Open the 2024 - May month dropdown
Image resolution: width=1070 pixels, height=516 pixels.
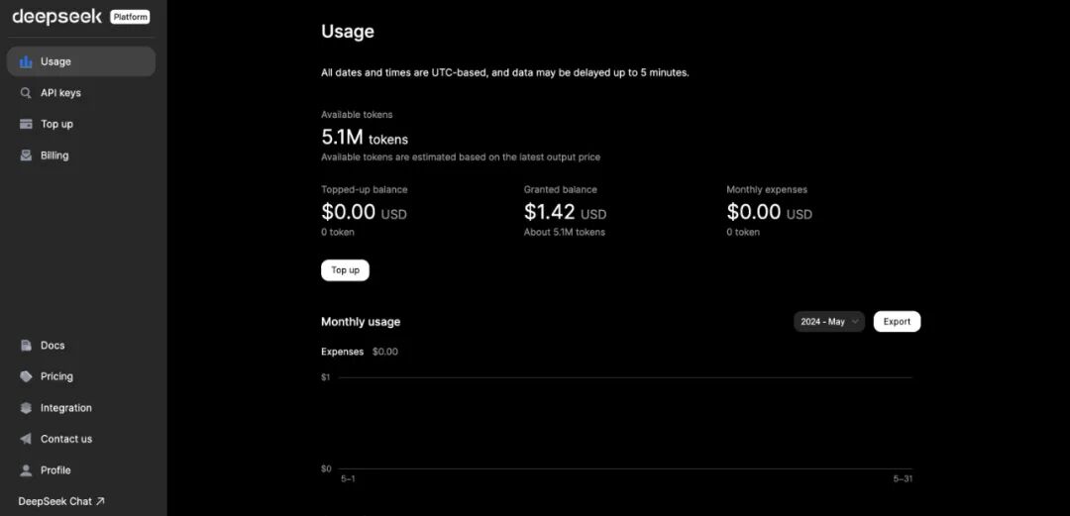tap(829, 322)
